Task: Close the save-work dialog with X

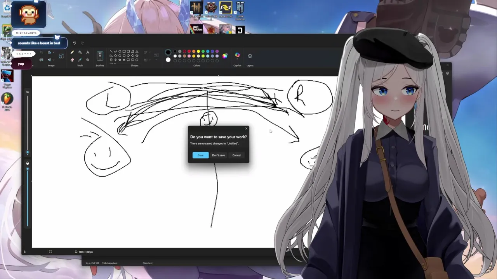Action: pos(246,128)
